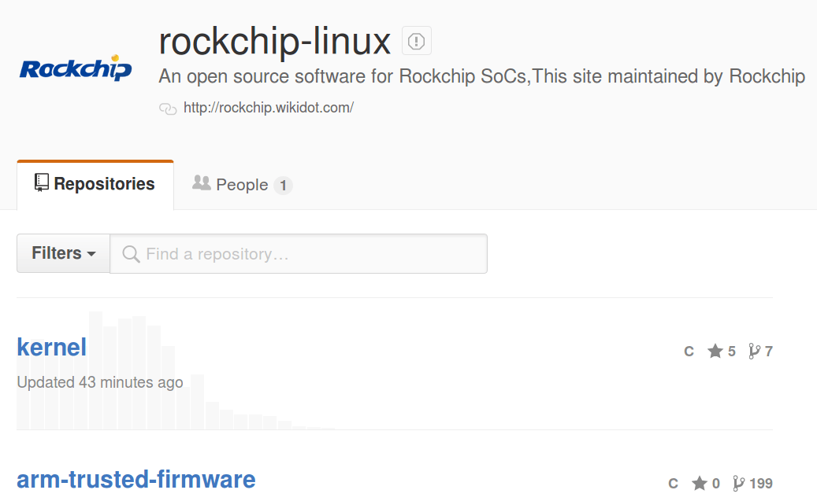Click the People count badge
The width and height of the screenshot is (817, 501).
283,185
